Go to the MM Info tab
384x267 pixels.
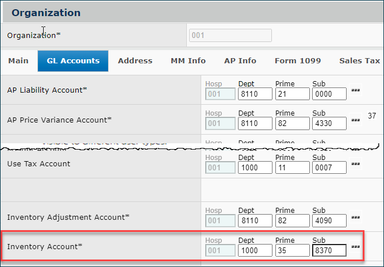click(188, 60)
